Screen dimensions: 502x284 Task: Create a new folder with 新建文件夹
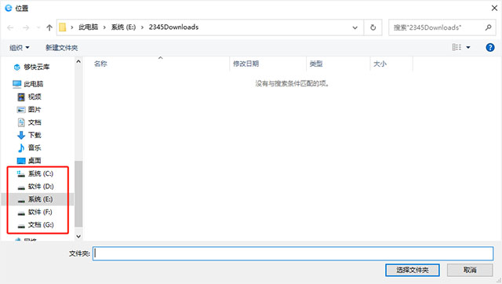[x=61, y=48]
